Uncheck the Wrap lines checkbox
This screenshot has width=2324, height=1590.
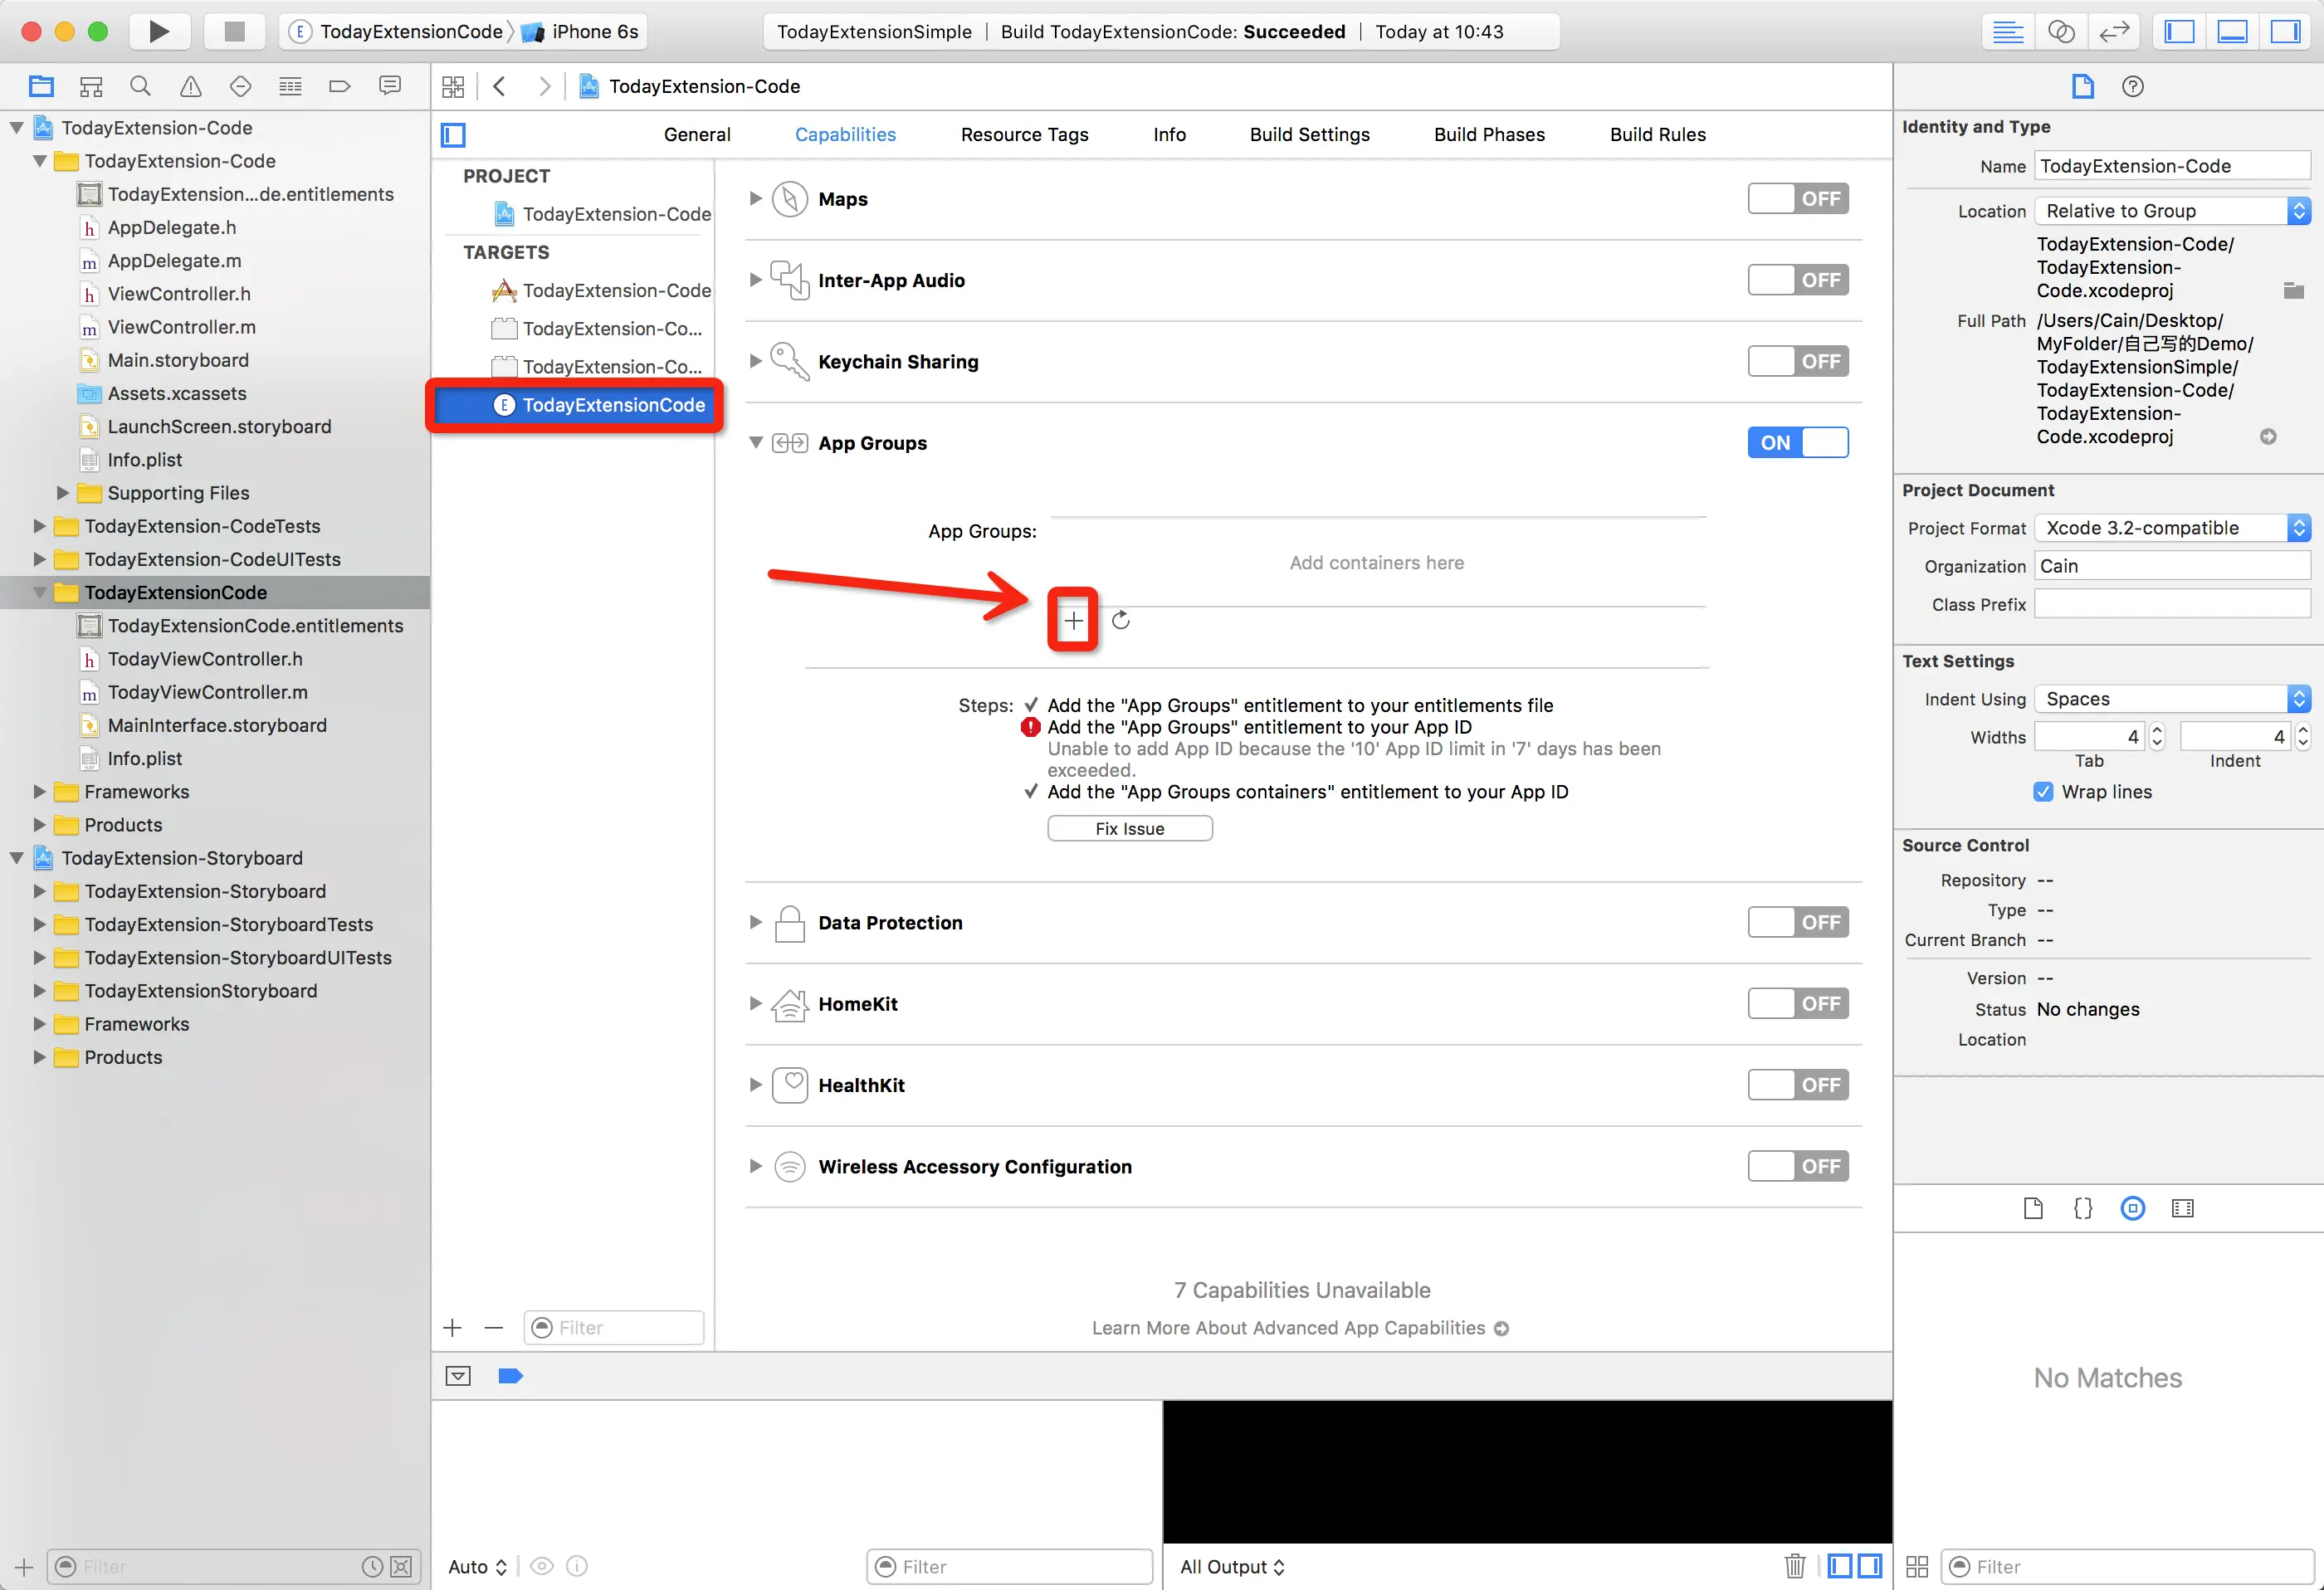point(2043,792)
